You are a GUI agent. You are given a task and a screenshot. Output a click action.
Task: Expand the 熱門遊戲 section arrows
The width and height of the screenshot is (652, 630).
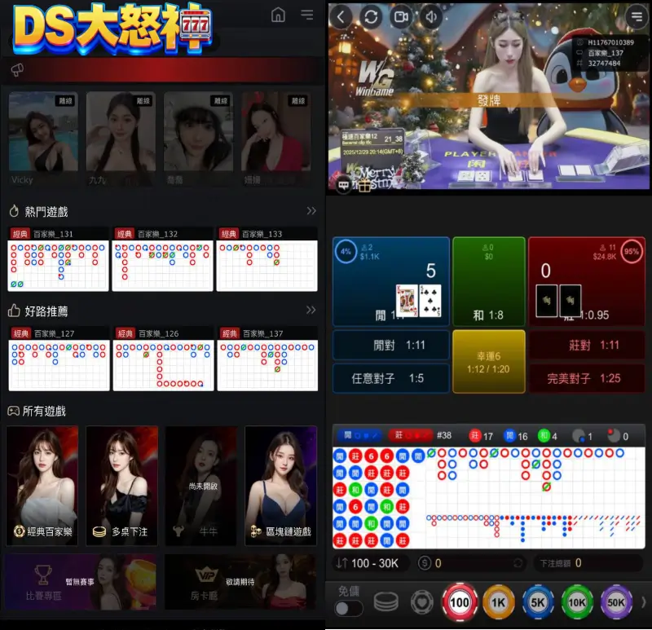[x=311, y=211]
